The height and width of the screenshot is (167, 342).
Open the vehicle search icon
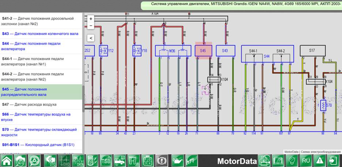pyautogui.click(x=20, y=161)
